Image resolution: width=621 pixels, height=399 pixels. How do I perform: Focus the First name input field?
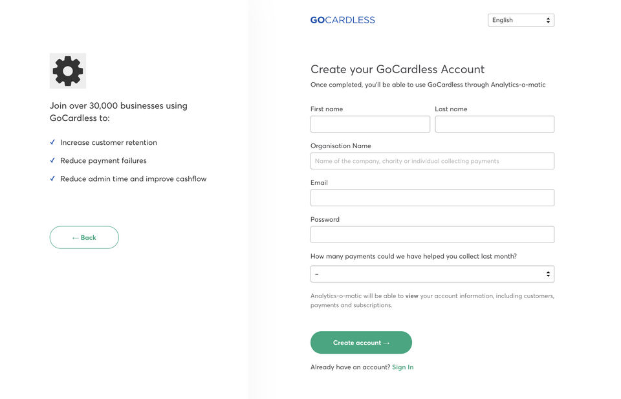[370, 124]
